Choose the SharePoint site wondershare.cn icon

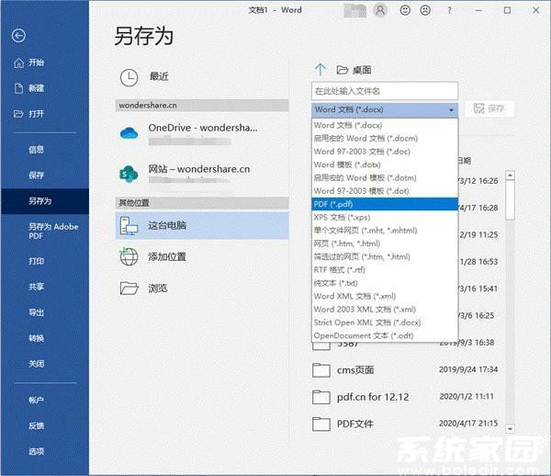(x=129, y=175)
